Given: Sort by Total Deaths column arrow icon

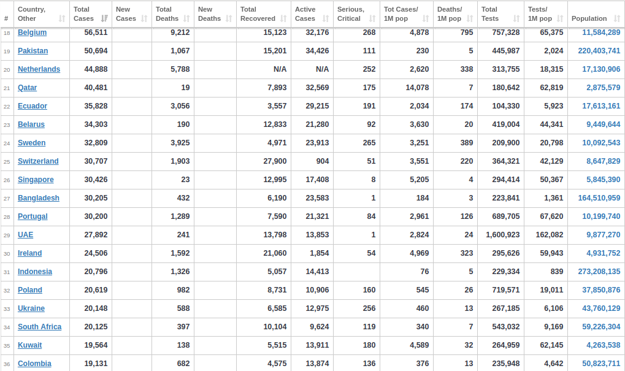Looking at the screenshot, I should pos(186,18).
